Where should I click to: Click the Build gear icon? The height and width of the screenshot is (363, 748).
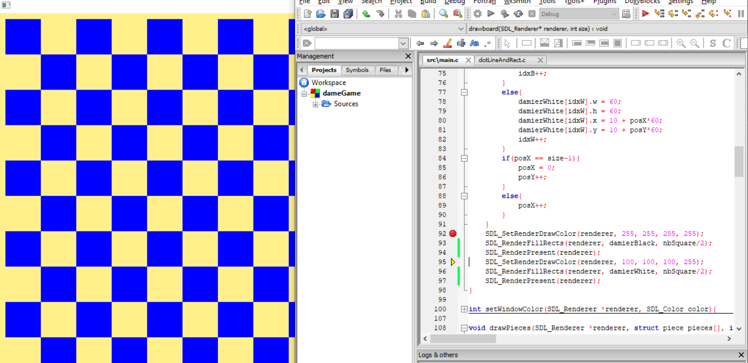coord(477,14)
